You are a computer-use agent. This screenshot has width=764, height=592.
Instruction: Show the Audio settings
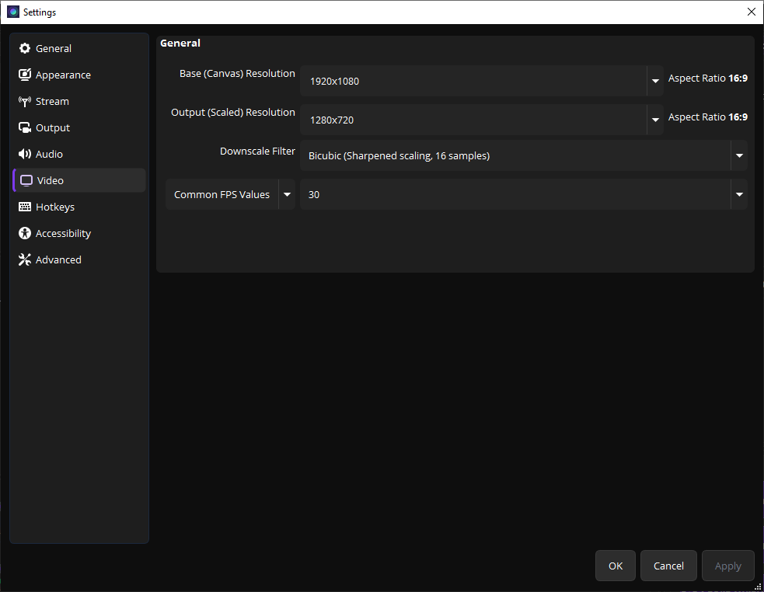(x=79, y=154)
